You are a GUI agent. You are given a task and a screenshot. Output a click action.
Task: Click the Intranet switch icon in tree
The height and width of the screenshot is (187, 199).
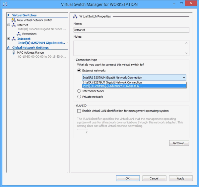click(14, 39)
